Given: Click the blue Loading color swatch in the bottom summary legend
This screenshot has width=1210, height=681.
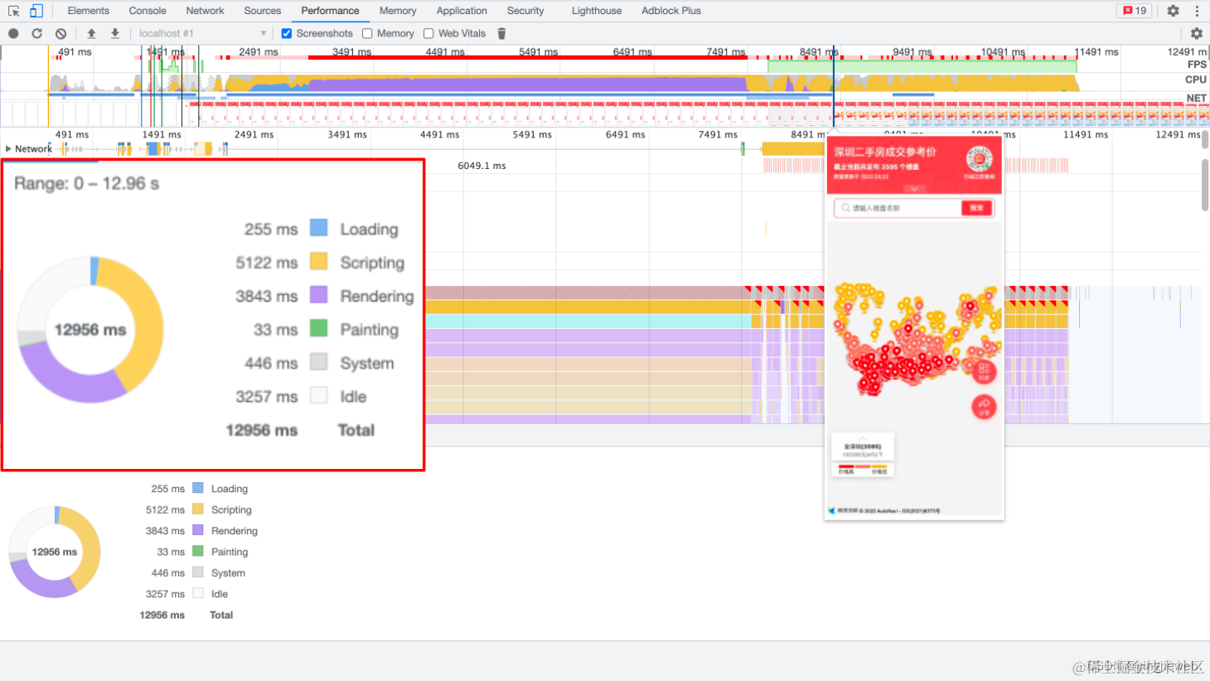Looking at the screenshot, I should (x=198, y=488).
